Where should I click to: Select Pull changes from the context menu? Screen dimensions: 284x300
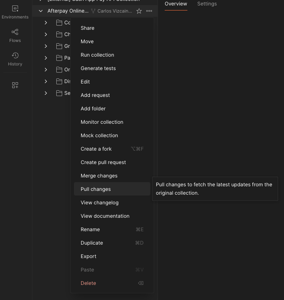click(96, 189)
